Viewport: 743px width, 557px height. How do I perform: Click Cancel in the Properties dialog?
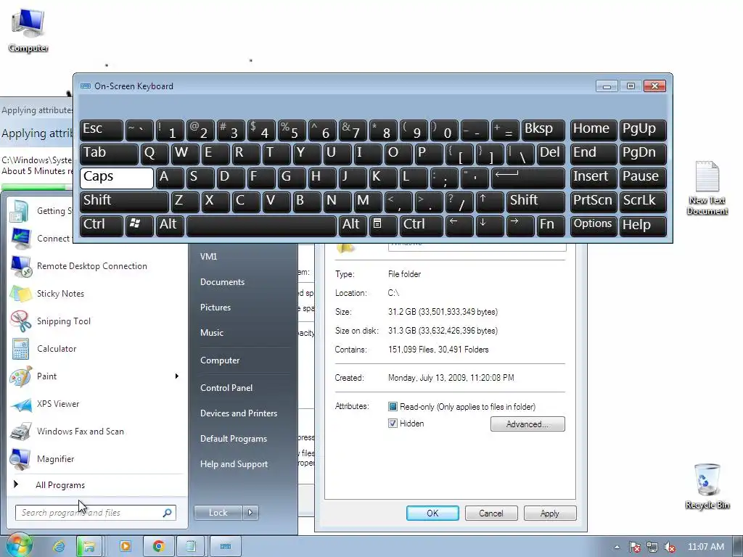491,513
